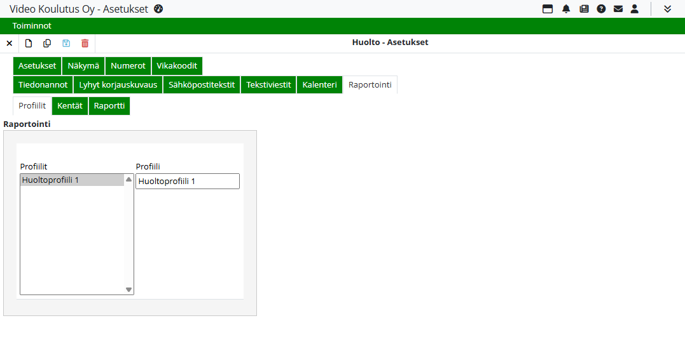The image size is (685, 344).
Task: Open the notifications bell icon
Action: point(566,9)
